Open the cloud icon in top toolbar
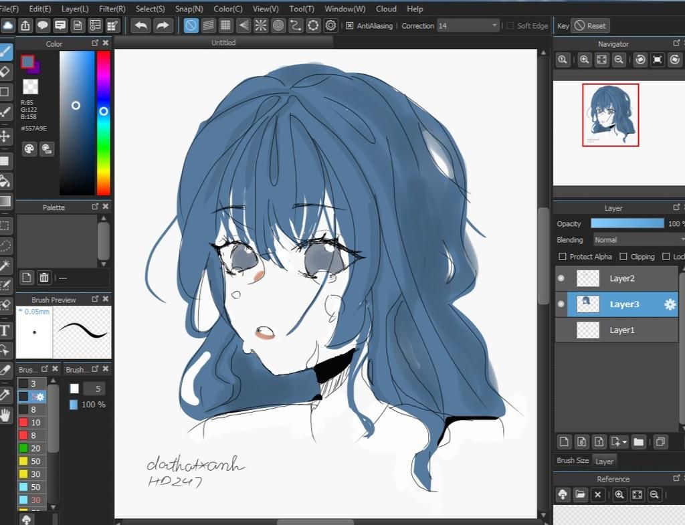685x525 pixels. click(x=8, y=26)
